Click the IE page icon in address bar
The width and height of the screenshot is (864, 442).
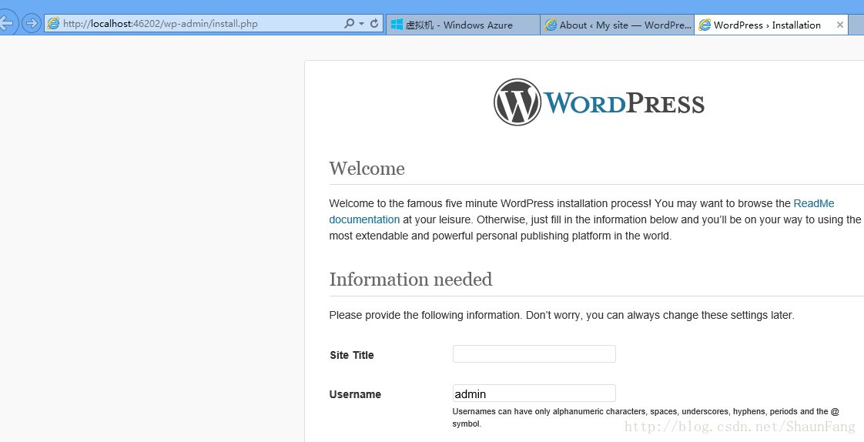click(53, 24)
